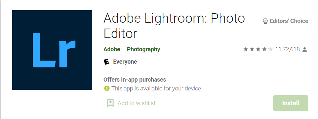This screenshot has height=119, width=318.
Task: Click the 11,72,618 ratings count
Action: click(x=287, y=49)
